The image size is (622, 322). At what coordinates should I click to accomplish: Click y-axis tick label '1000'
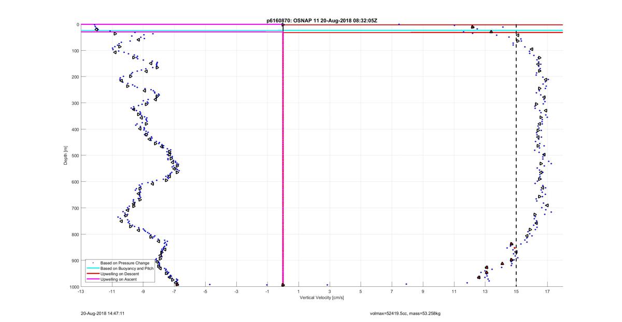coord(74,286)
